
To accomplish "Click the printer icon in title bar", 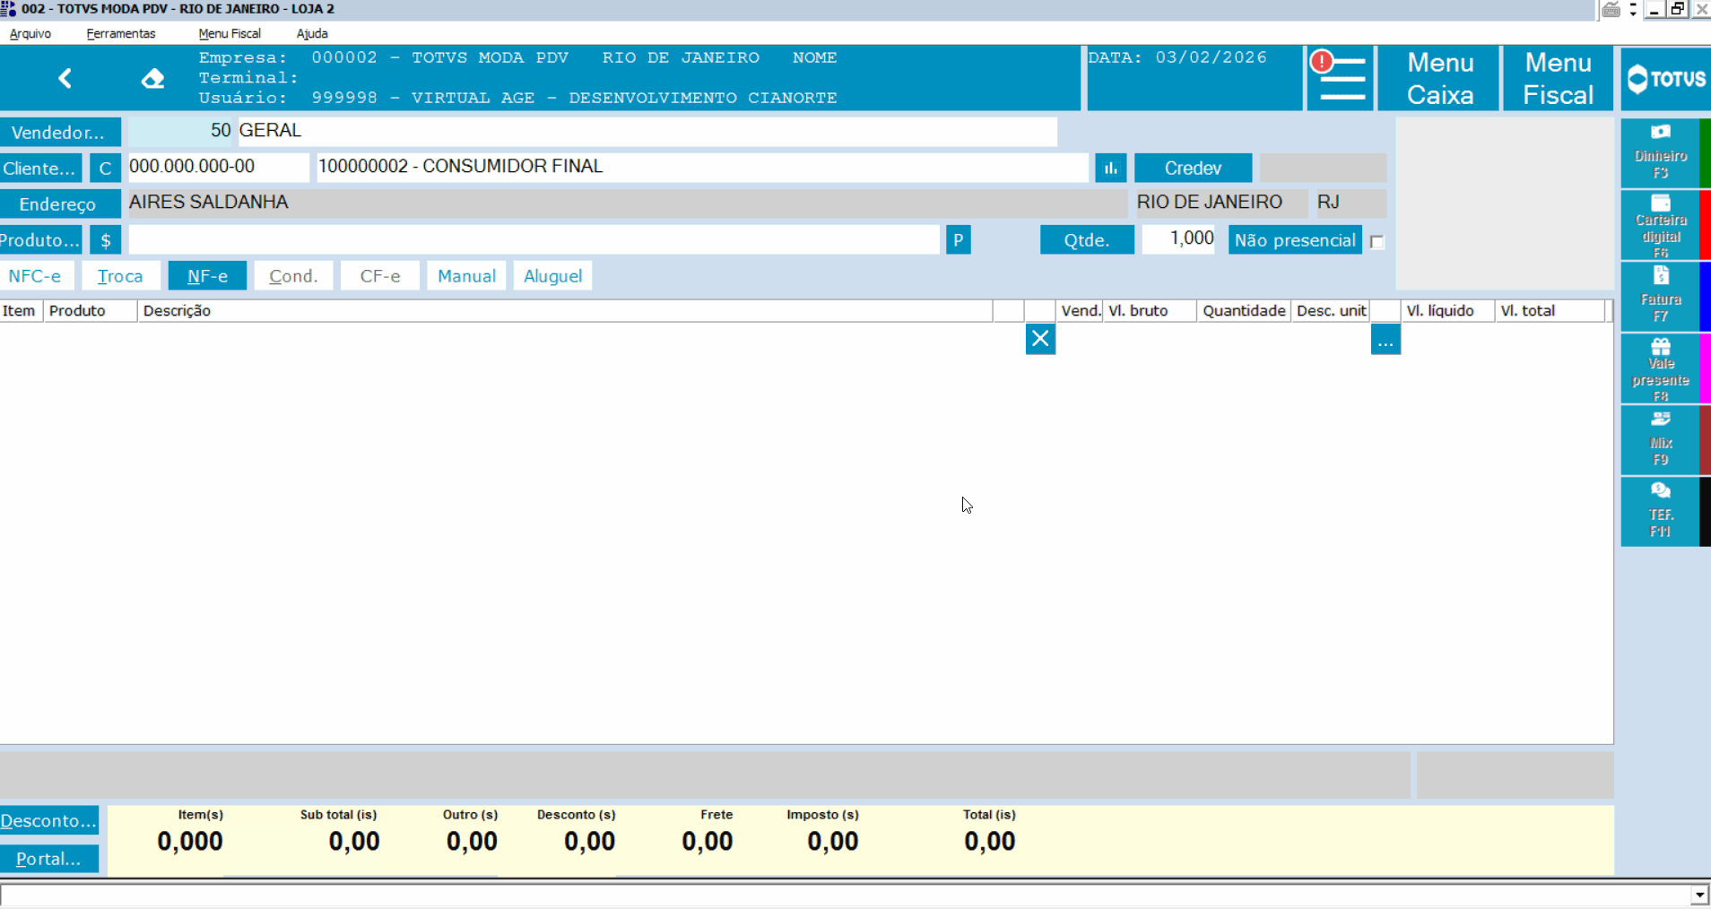I will click(1611, 10).
